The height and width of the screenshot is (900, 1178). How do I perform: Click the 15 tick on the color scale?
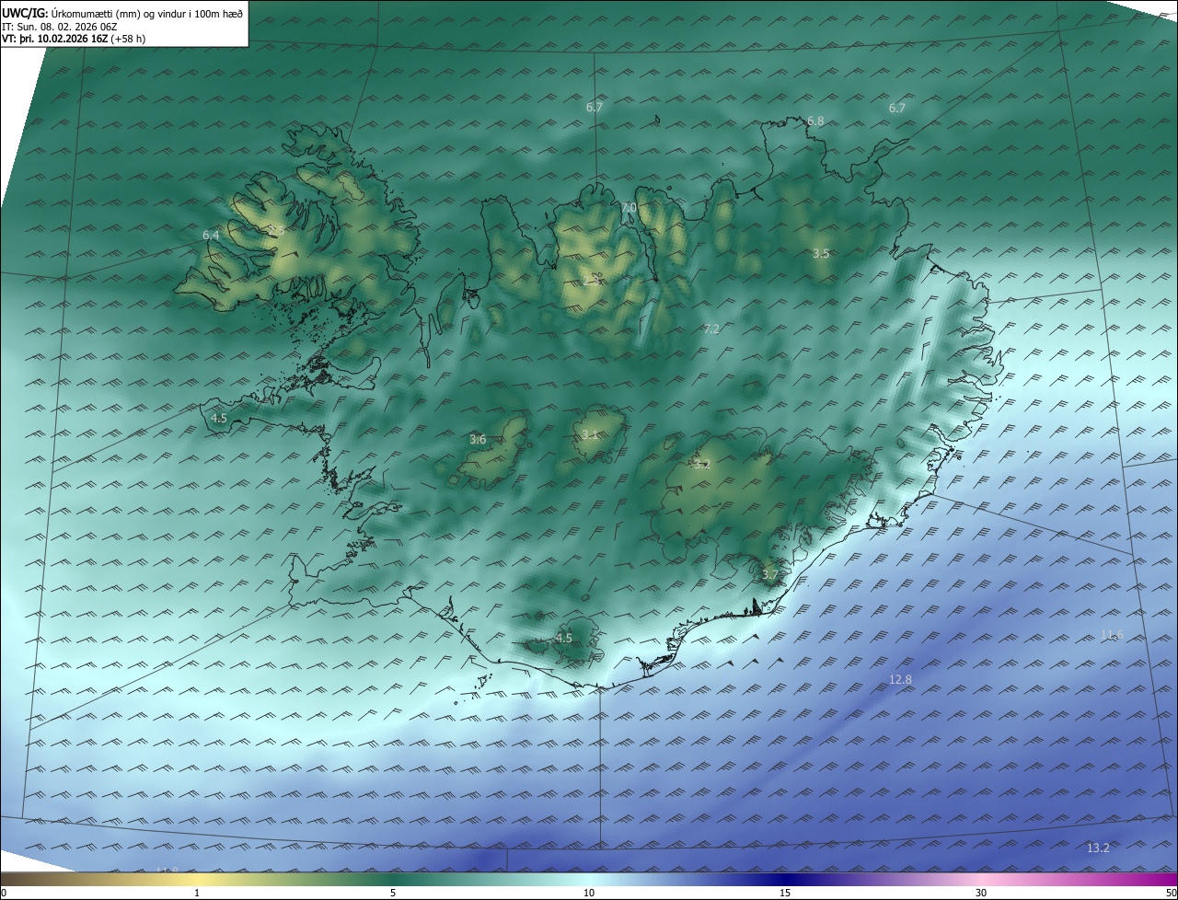pyautogui.click(x=785, y=893)
